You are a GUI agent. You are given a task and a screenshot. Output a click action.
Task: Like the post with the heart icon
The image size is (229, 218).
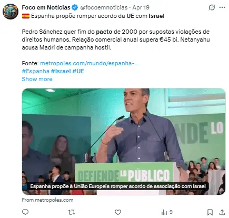[x=118, y=212]
